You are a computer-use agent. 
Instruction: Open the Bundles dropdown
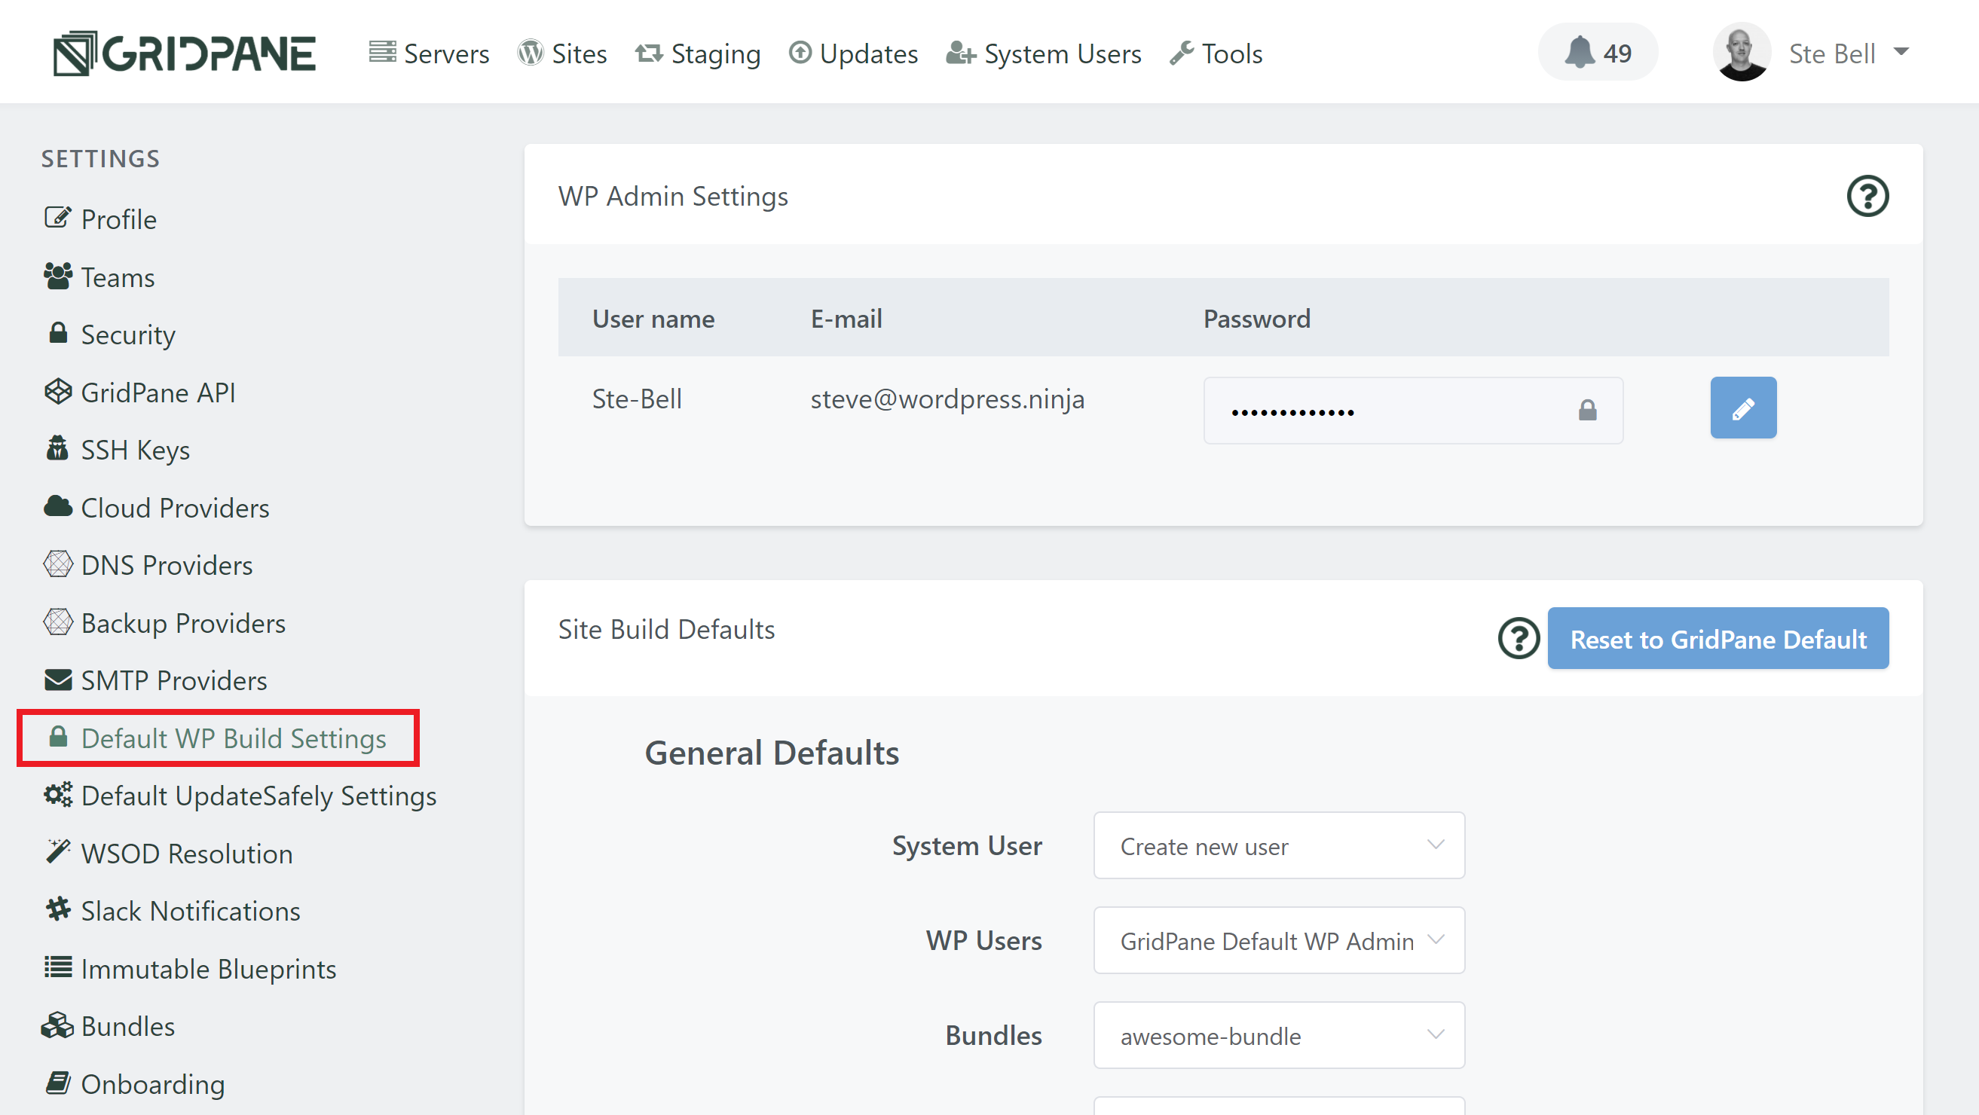coord(1279,1035)
